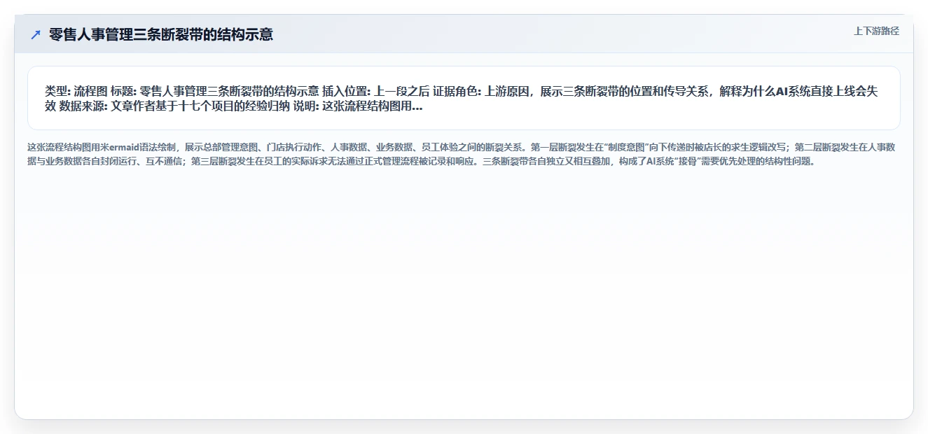The width and height of the screenshot is (928, 434).
Task: Click the heading 零售人事管理三条断裂带的结构示意
Action: pyautogui.click(x=160, y=34)
